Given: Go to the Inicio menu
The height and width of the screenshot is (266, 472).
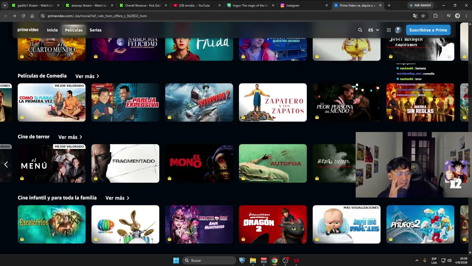Looking at the screenshot, I should coord(52,30).
